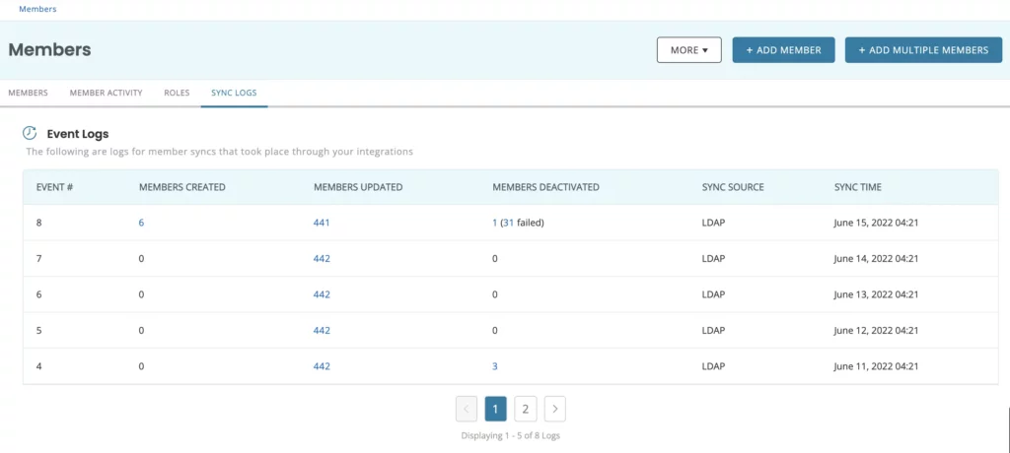
Task: Go to next page arrow
Action: [554, 409]
